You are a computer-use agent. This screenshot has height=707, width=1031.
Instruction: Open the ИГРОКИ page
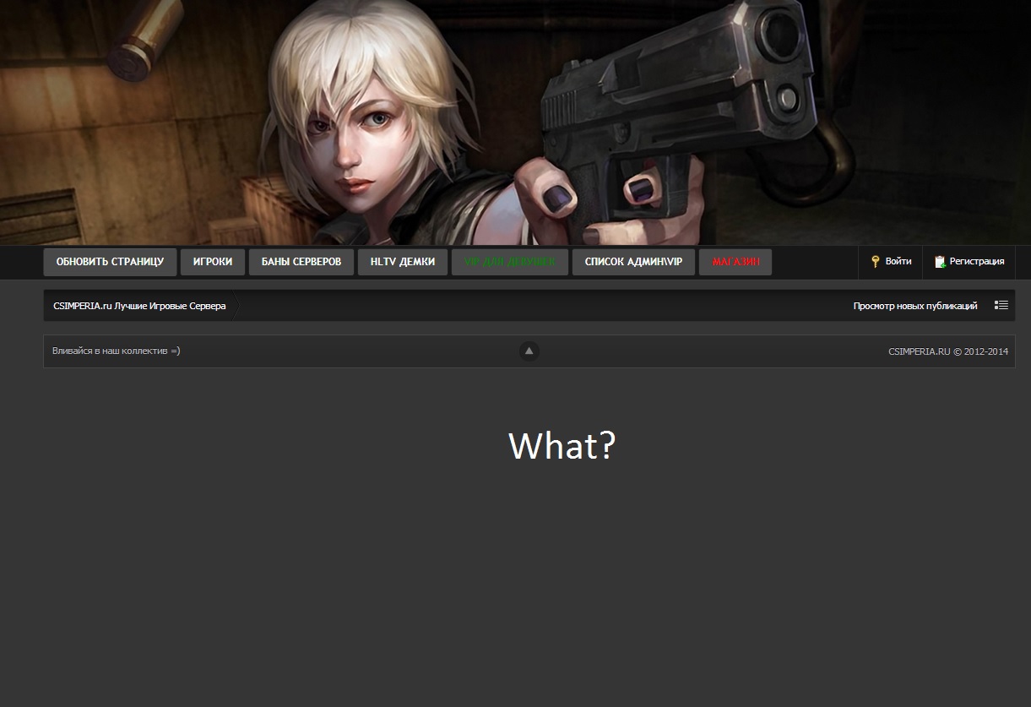pos(213,262)
